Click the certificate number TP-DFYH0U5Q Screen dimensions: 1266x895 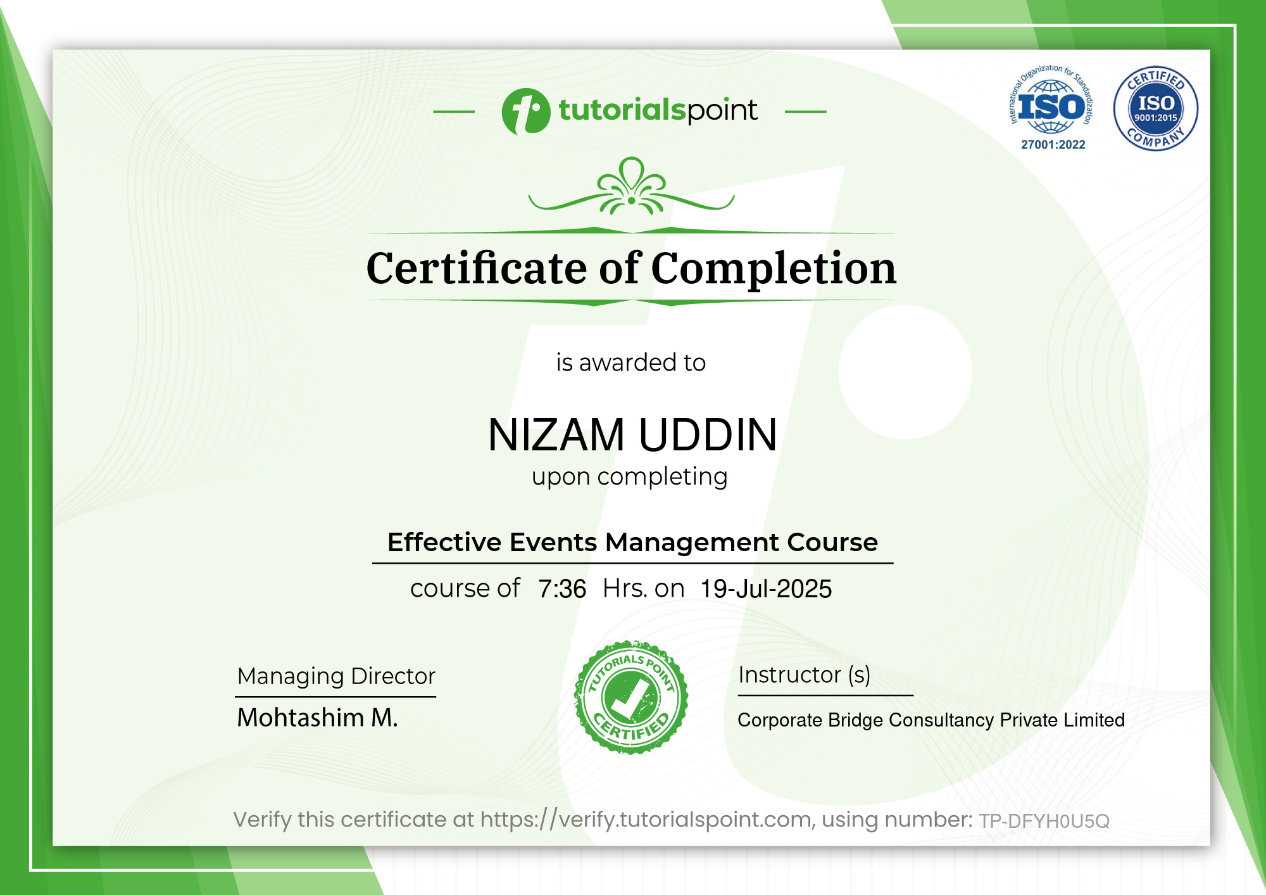[1044, 821]
